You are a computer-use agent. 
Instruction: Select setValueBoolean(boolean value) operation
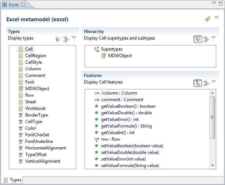132,146
